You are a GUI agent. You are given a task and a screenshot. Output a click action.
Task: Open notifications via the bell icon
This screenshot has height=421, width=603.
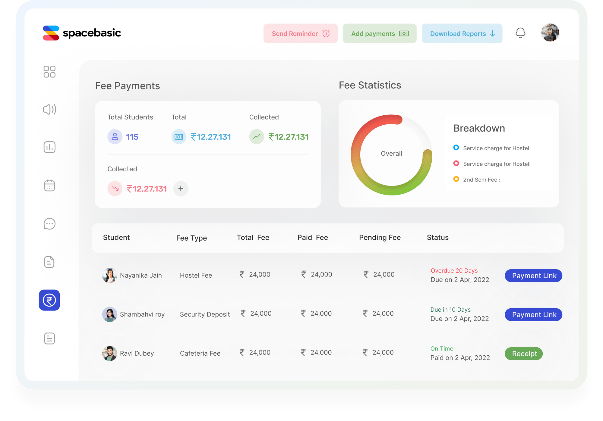coord(520,33)
